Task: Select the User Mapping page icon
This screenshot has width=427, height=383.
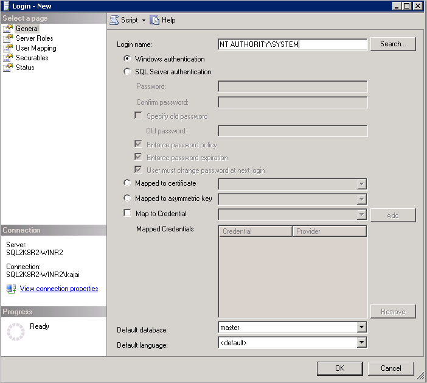Action: 8,48
